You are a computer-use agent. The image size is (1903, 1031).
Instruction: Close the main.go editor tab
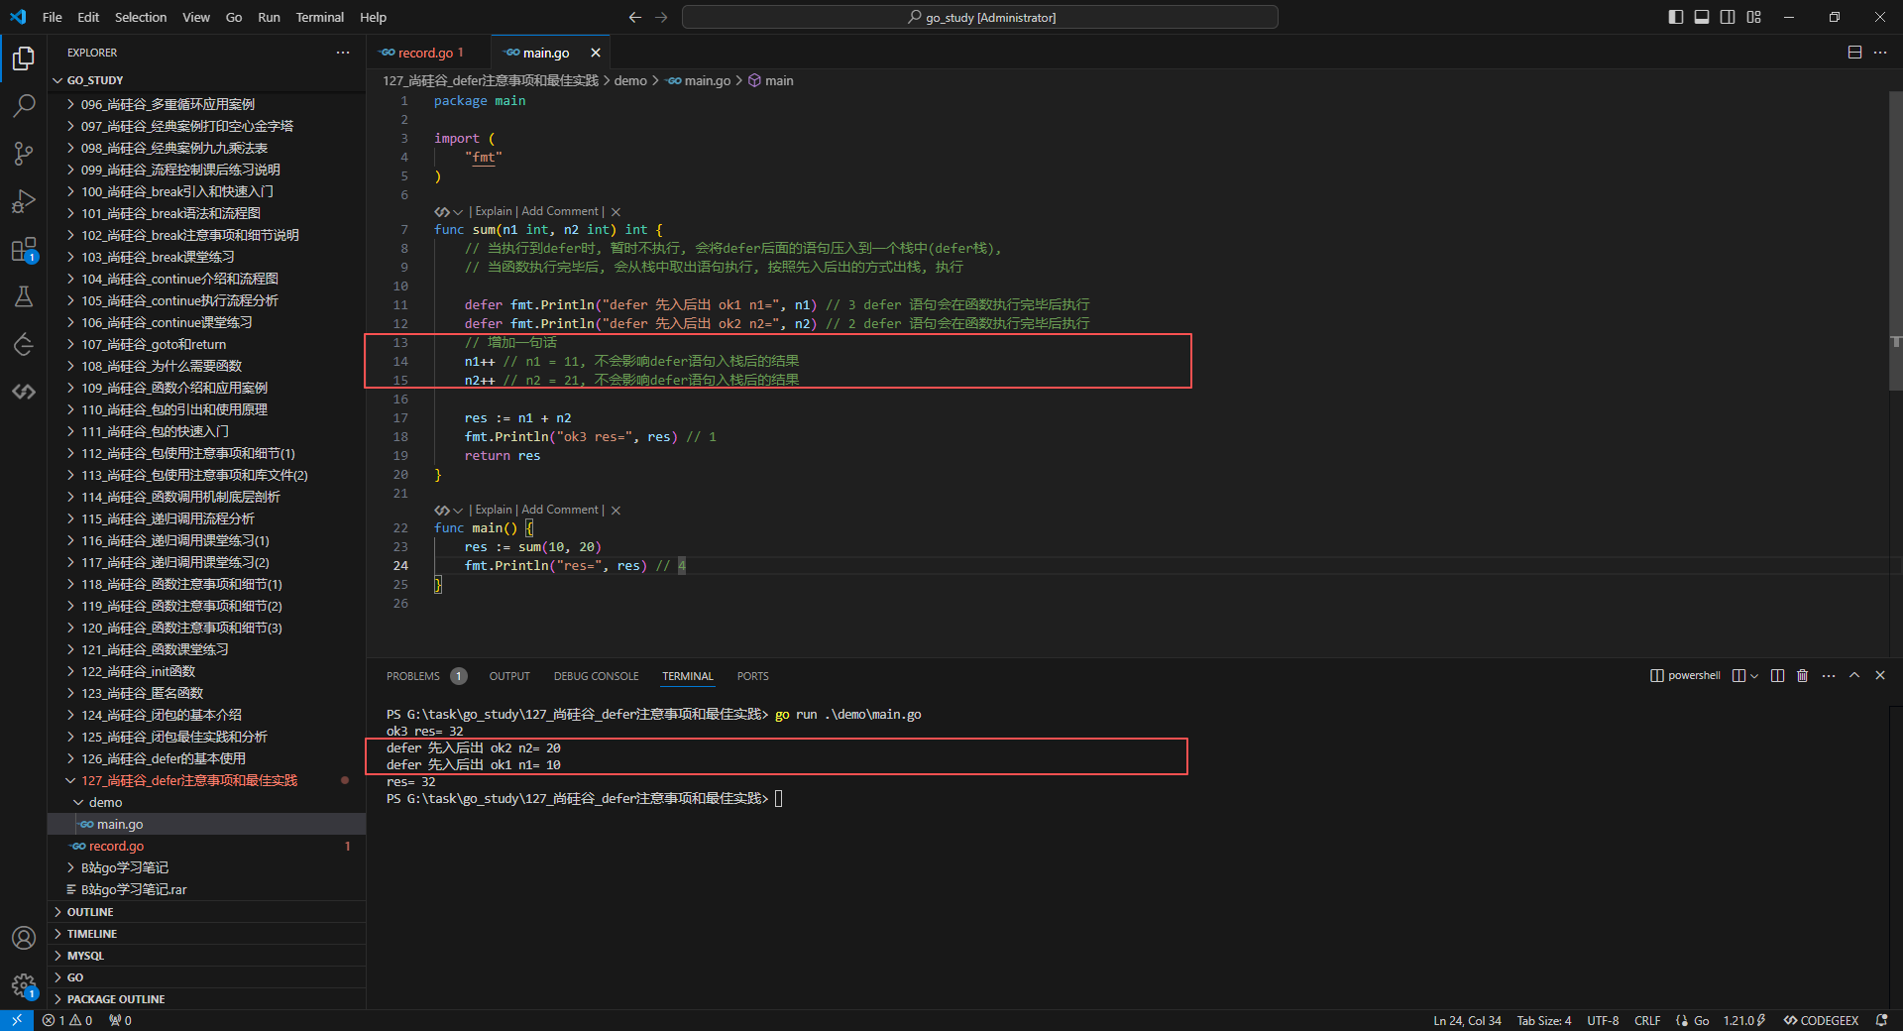(x=596, y=53)
